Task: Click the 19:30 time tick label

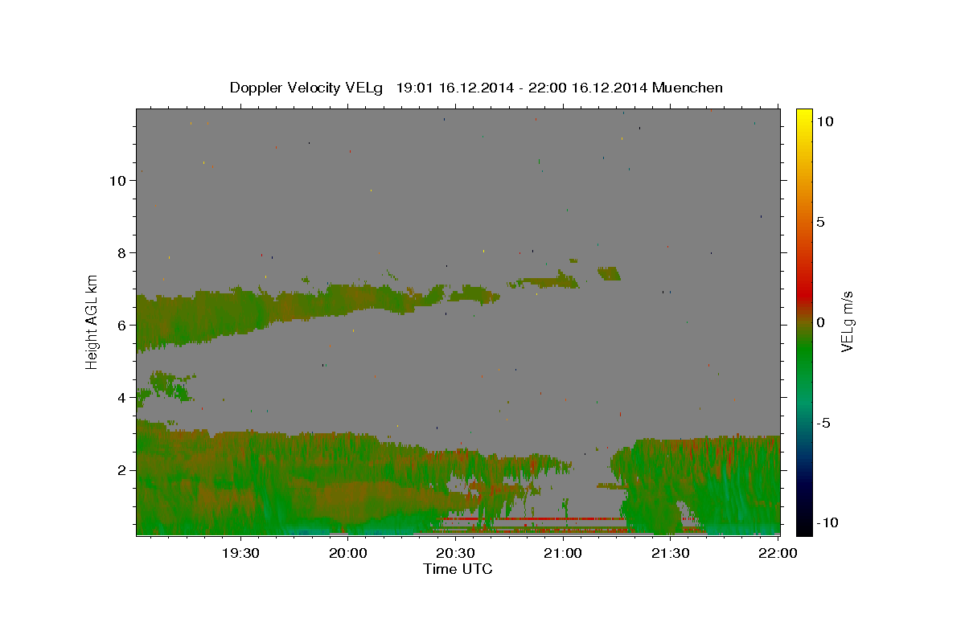Action: 240,553
